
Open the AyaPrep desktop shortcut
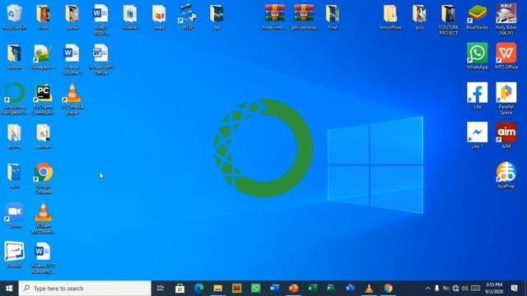[x=506, y=175]
